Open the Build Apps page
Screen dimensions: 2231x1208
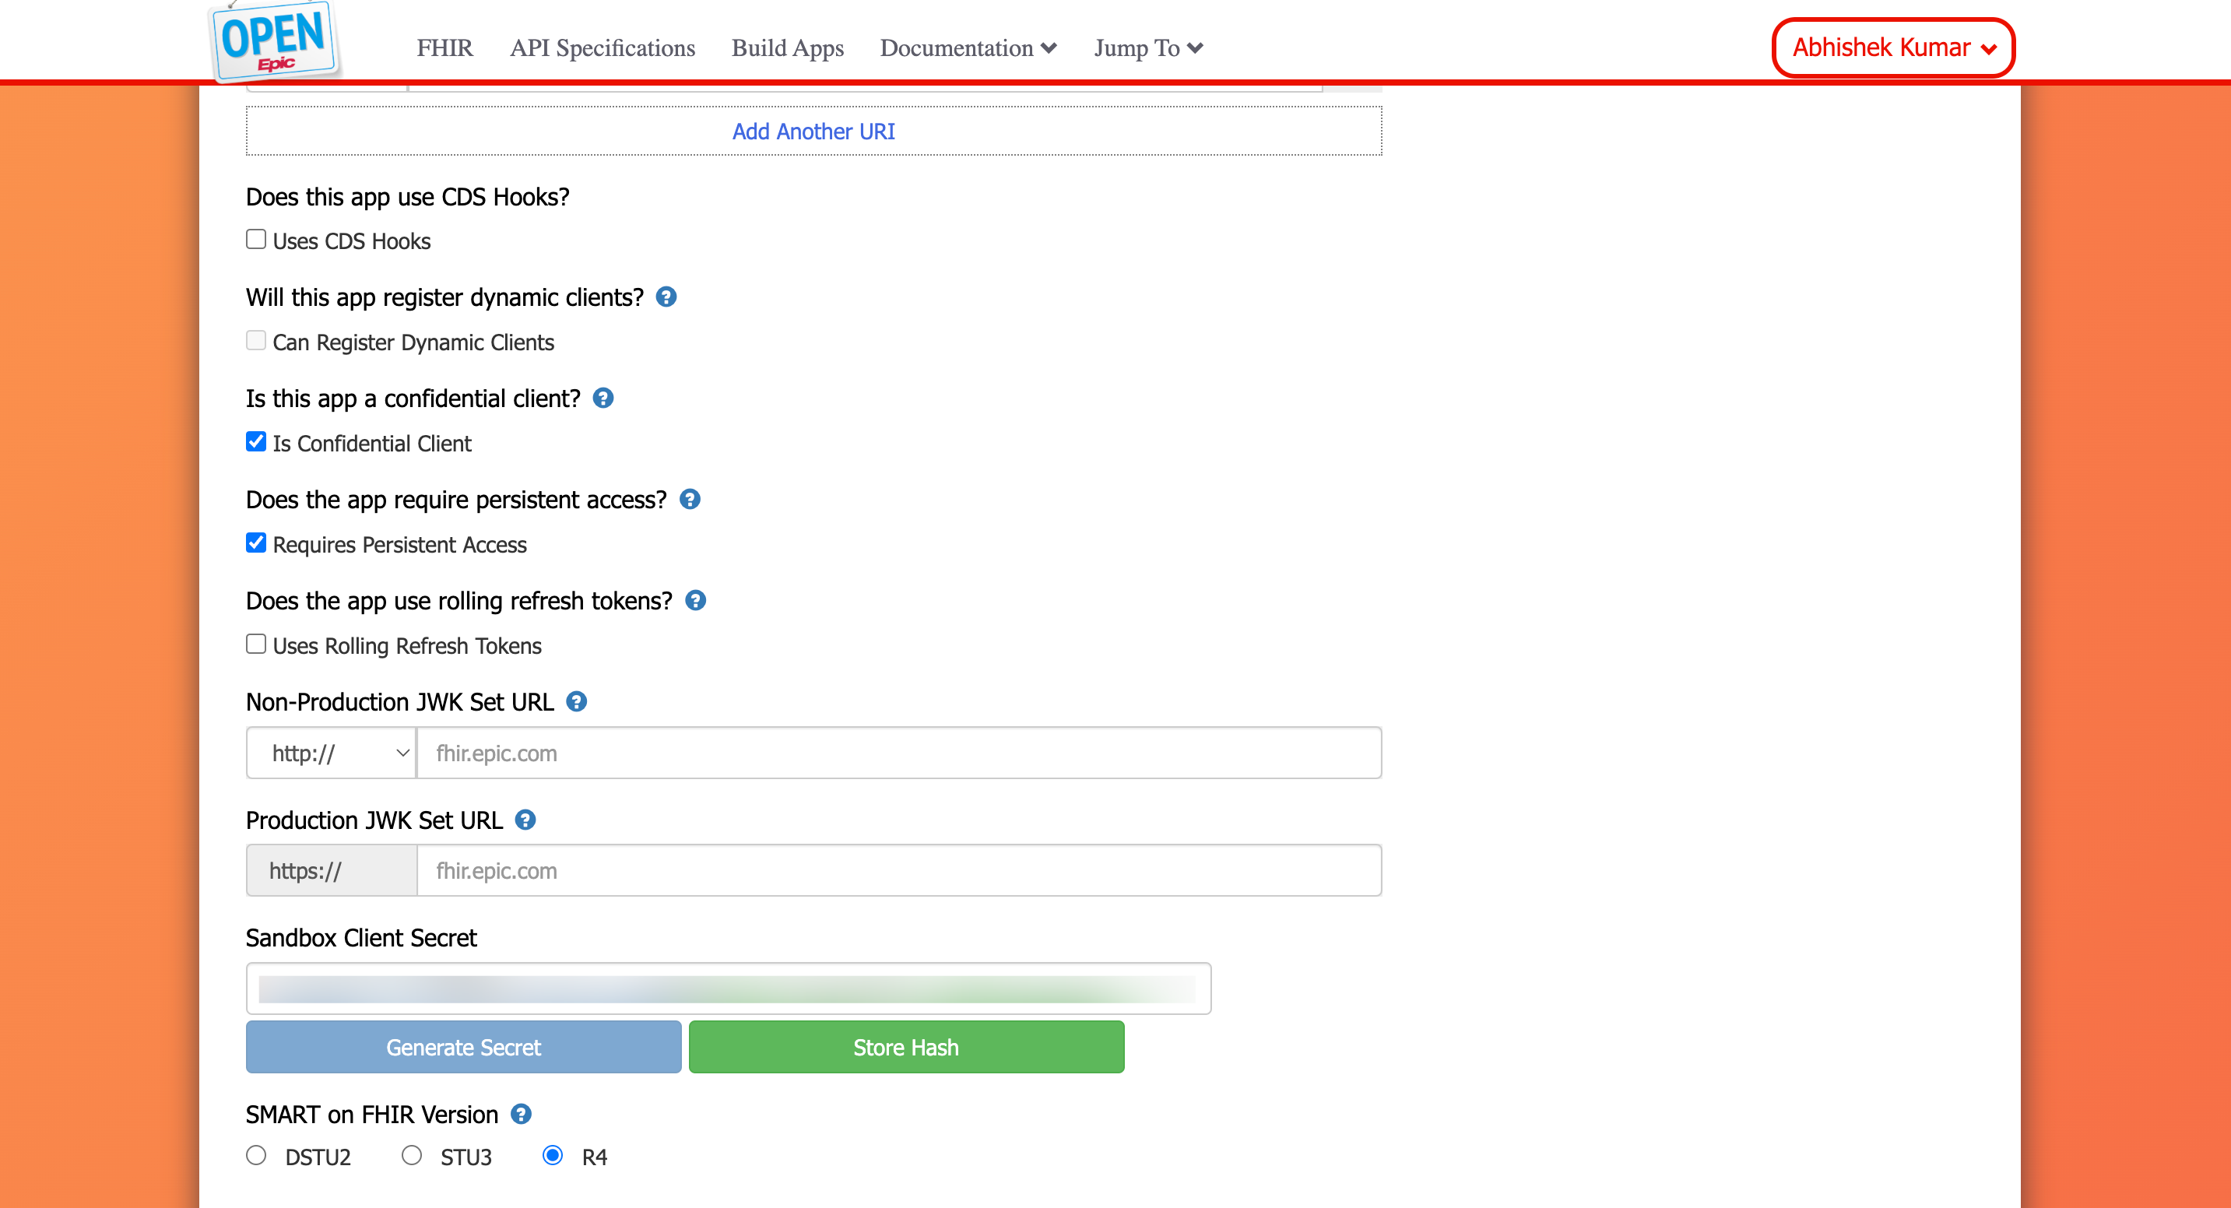click(x=787, y=47)
